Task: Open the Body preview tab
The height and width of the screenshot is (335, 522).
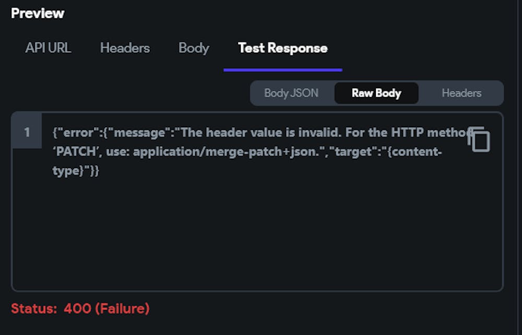Action: [194, 48]
